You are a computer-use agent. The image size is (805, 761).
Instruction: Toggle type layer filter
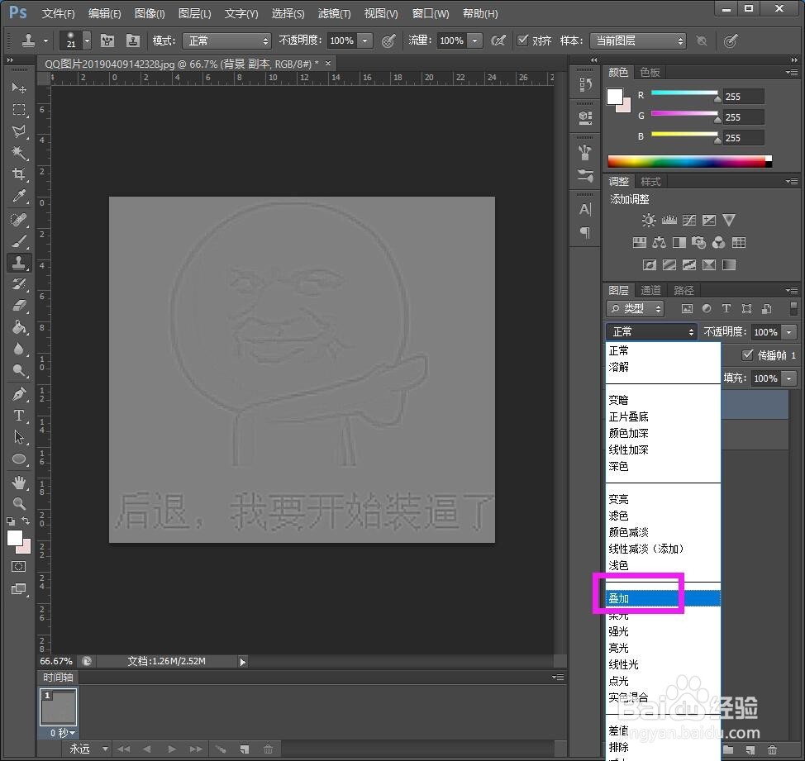[x=726, y=308]
